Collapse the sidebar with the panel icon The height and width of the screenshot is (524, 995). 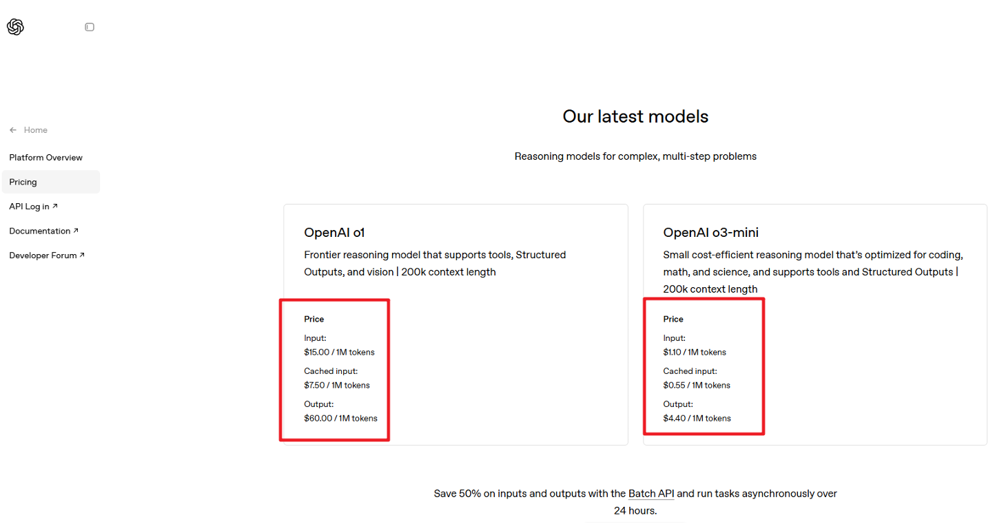coord(90,27)
